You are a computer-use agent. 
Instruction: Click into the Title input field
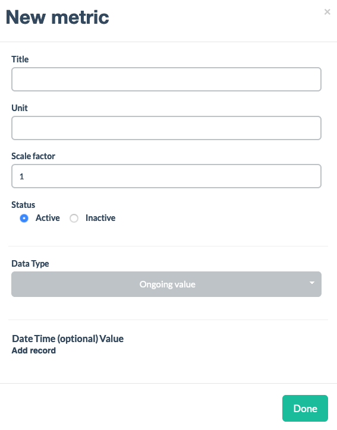166,79
